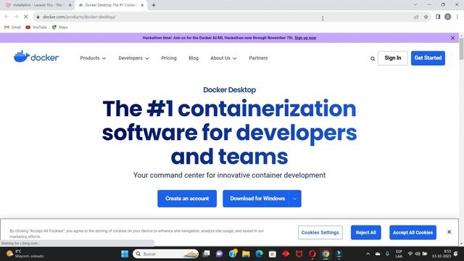Go to the Blog page
The image size is (464, 261).
194,58
